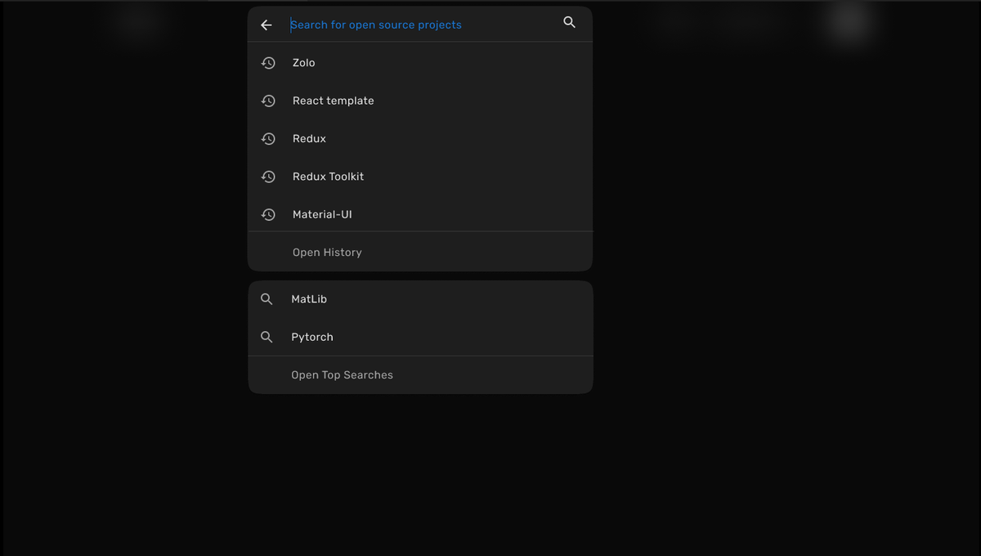This screenshot has width=981, height=556.
Task: Select the Pytorch top search
Action: click(x=420, y=337)
